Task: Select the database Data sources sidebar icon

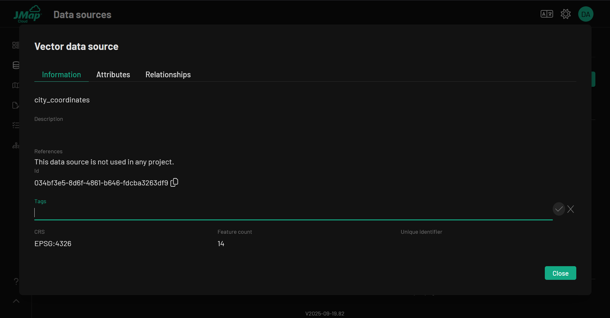Action: click(x=16, y=65)
